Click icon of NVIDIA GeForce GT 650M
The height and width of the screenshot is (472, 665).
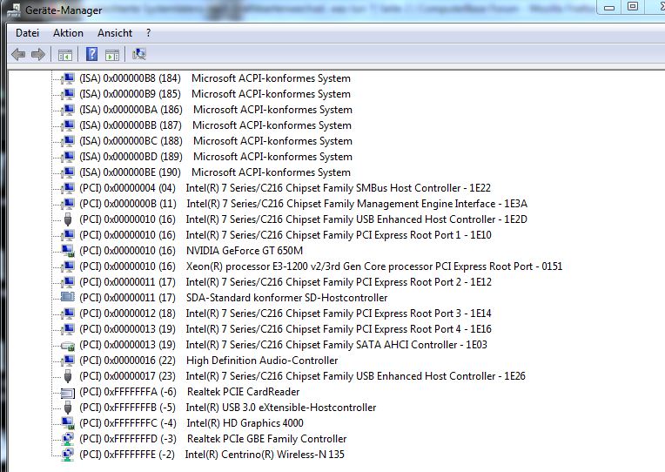(x=68, y=251)
